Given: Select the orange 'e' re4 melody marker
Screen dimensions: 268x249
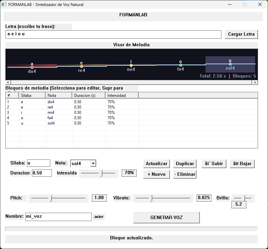Looking at the screenshot, I should point(81,66).
